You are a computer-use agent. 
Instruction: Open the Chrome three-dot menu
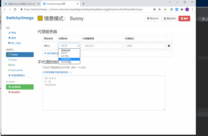pyautogui.click(x=192, y=10)
